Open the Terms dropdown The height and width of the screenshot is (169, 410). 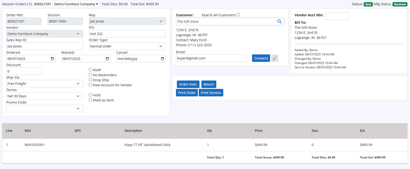coord(45,96)
